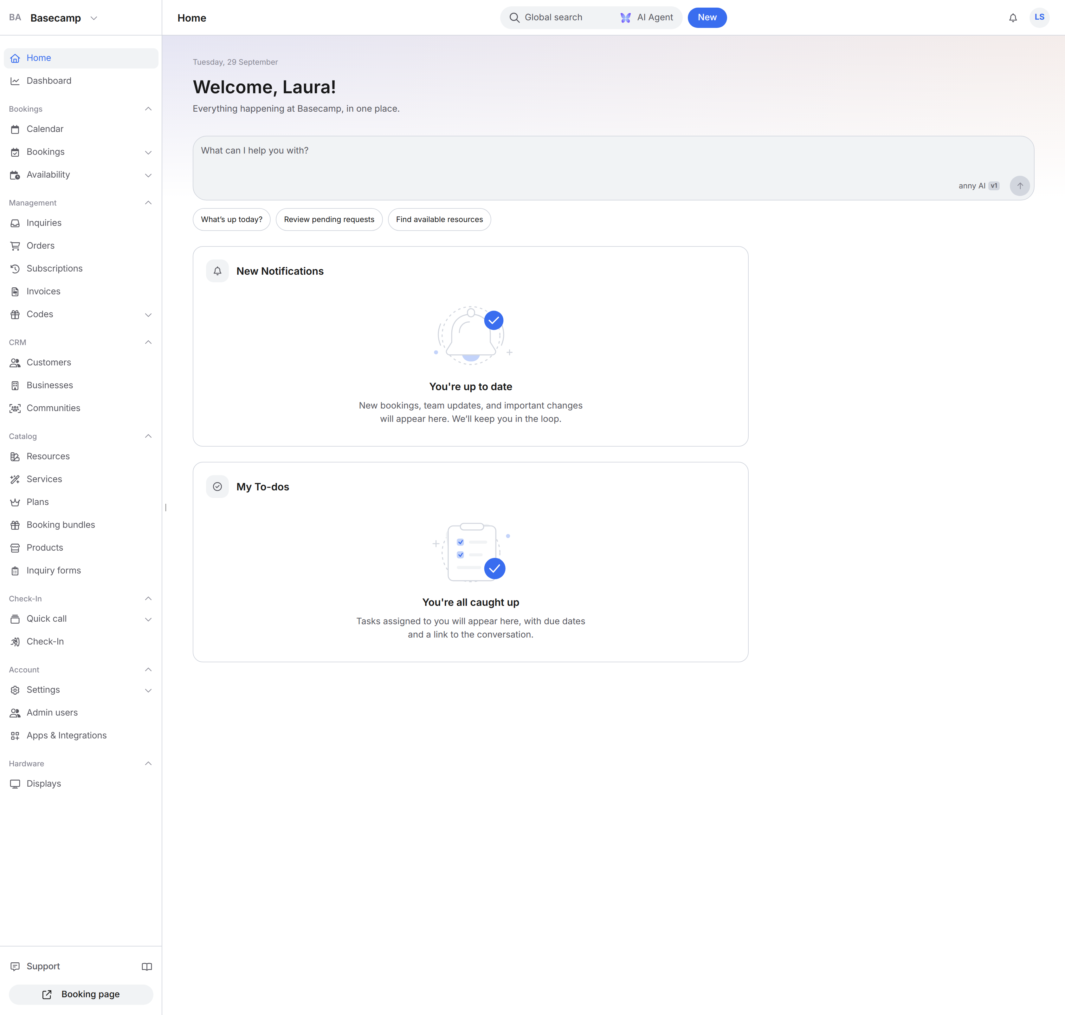This screenshot has height=1015, width=1065.
Task: Click the AI Agent butterfly icon
Action: [625, 18]
